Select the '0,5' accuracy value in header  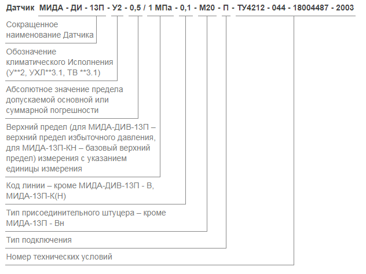[x=136, y=8]
